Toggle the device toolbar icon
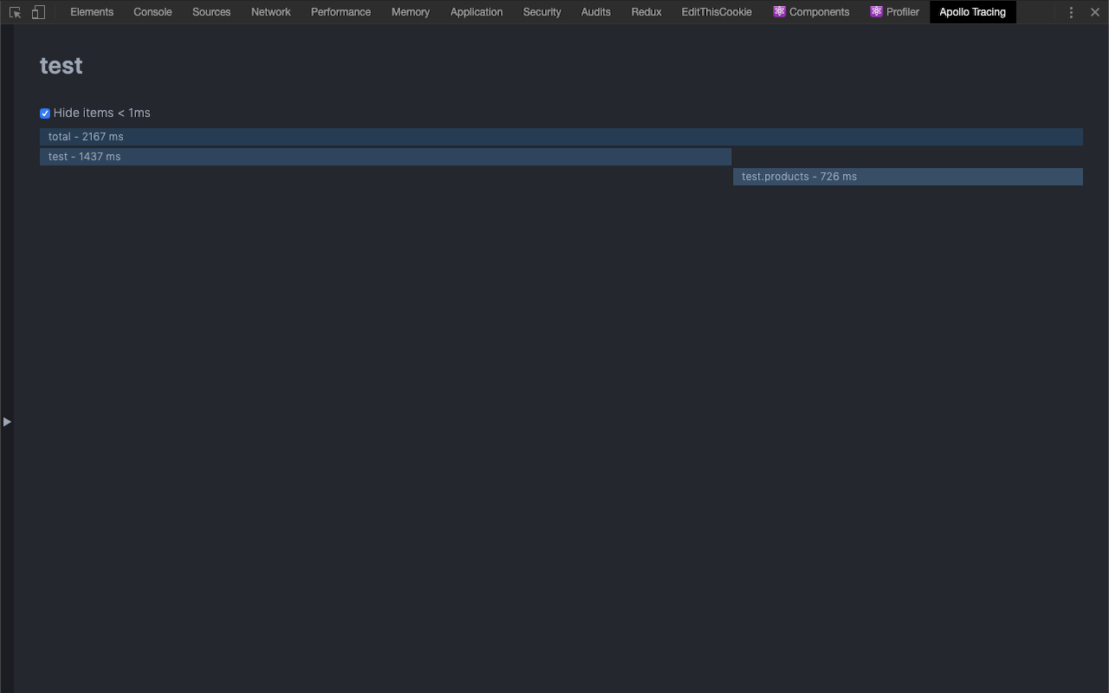 coord(38,12)
